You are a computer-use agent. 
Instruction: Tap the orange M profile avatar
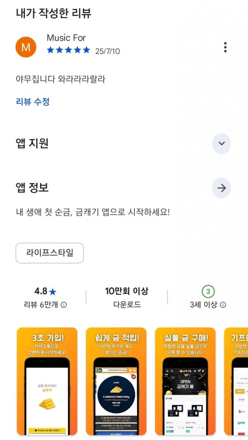pyautogui.click(x=26, y=47)
